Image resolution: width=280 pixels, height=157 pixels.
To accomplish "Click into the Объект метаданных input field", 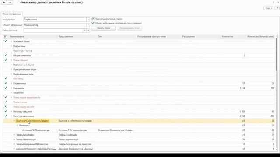I will (x=55, y=25).
